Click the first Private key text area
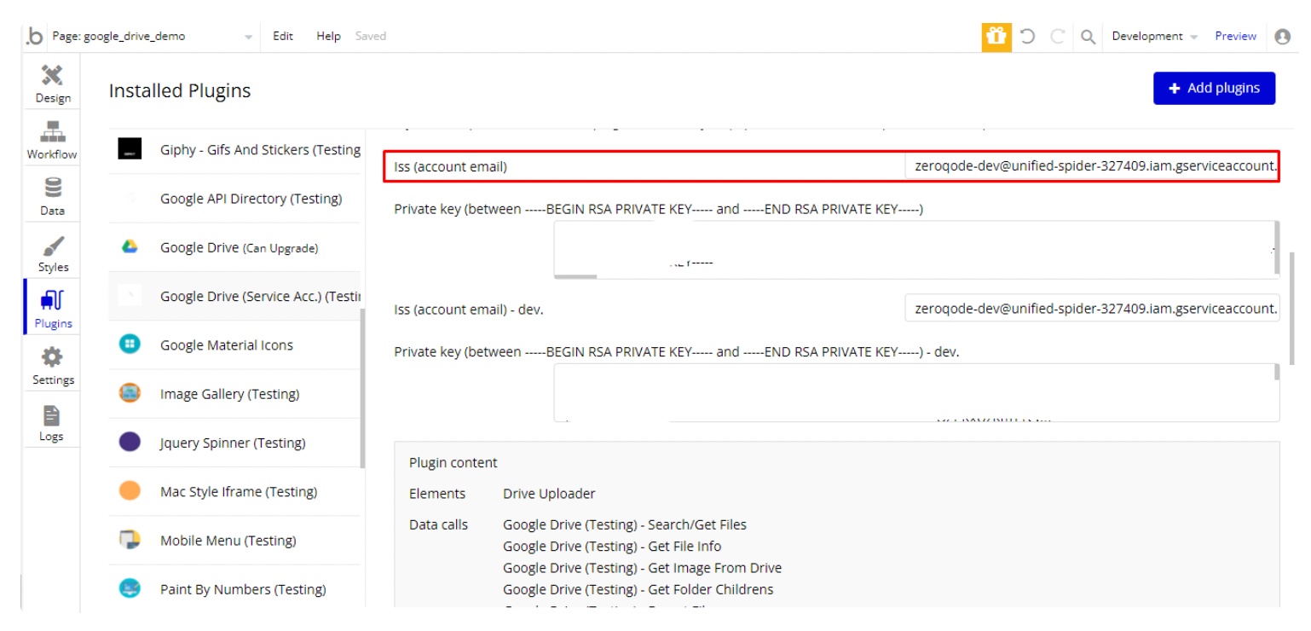 click(x=916, y=249)
